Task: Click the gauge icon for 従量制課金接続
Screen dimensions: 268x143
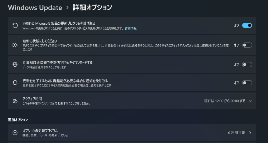Action: pyautogui.click(x=15, y=65)
